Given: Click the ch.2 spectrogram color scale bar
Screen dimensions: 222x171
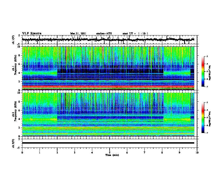Looking at the screenshot, I should [203, 118].
